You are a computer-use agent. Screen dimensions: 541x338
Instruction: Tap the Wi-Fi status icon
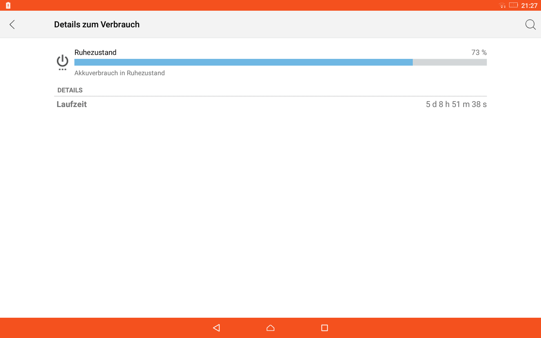tap(502, 5)
